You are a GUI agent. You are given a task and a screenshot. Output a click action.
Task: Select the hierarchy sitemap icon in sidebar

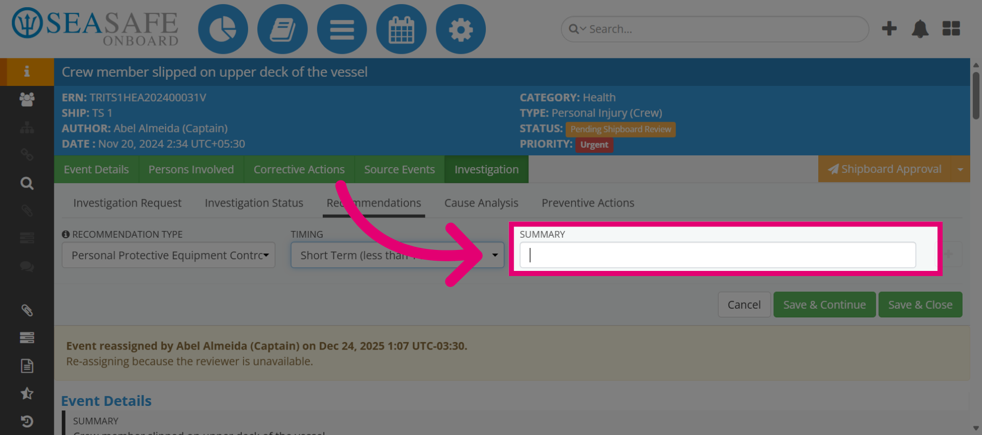(x=27, y=127)
